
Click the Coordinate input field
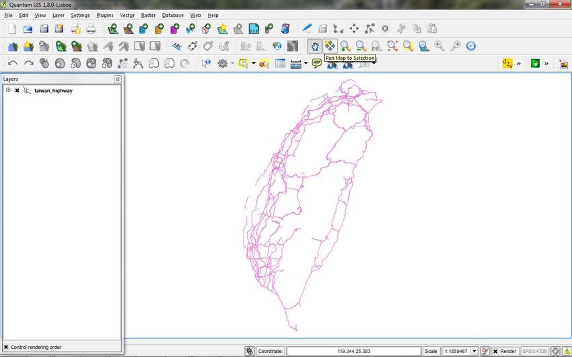coord(354,351)
